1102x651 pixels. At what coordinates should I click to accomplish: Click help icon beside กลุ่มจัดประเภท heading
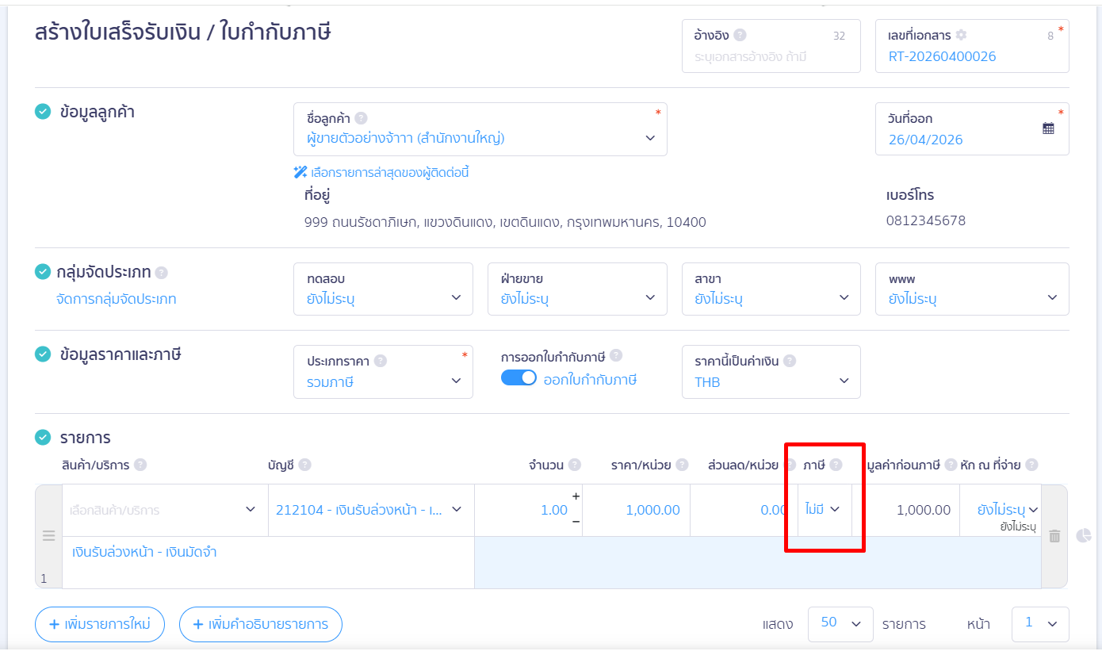(162, 273)
